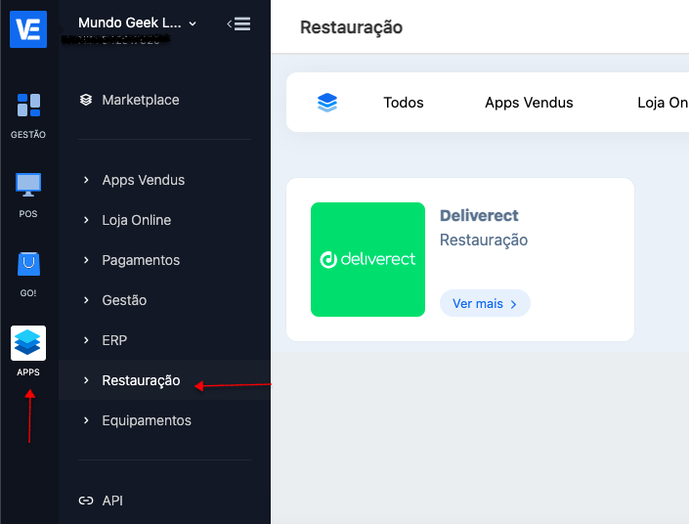Expand the Pagamentos sidebar section
The image size is (689, 524).
click(141, 260)
